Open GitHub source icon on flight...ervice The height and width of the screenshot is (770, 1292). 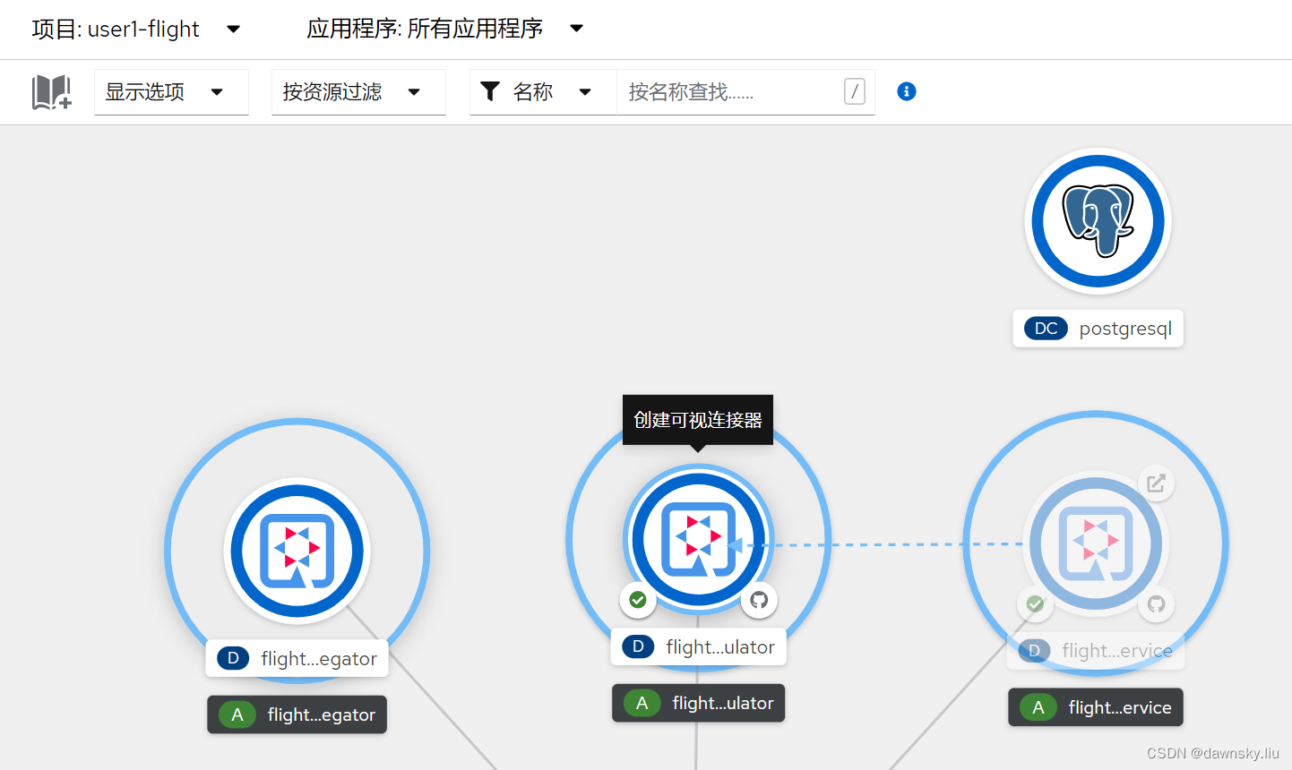(1157, 604)
